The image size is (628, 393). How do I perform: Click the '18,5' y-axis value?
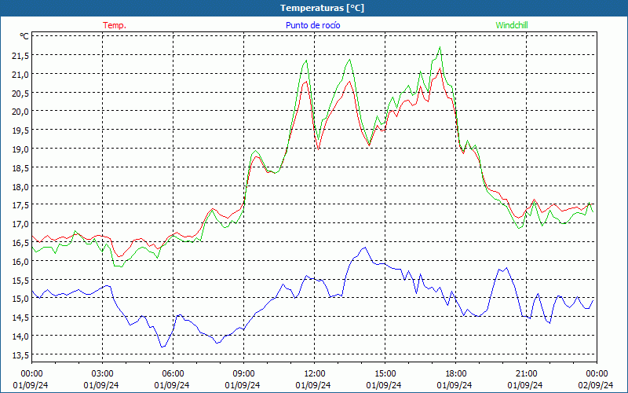(20, 168)
